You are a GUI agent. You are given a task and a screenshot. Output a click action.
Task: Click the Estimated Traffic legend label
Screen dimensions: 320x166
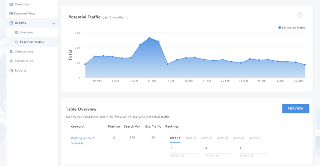click(x=293, y=28)
